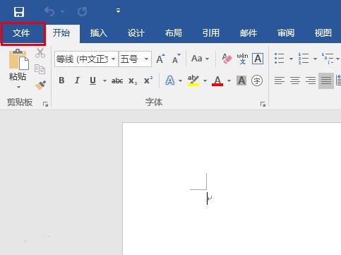Image resolution: width=341 pixels, height=255 pixels.
Task: Open the 设计 (Design) tab
Action: [x=136, y=33]
